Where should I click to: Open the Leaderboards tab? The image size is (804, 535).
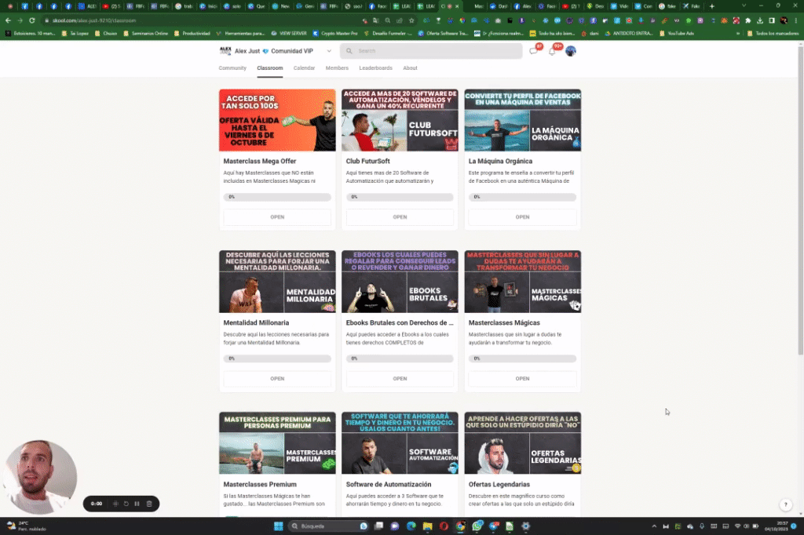click(375, 68)
